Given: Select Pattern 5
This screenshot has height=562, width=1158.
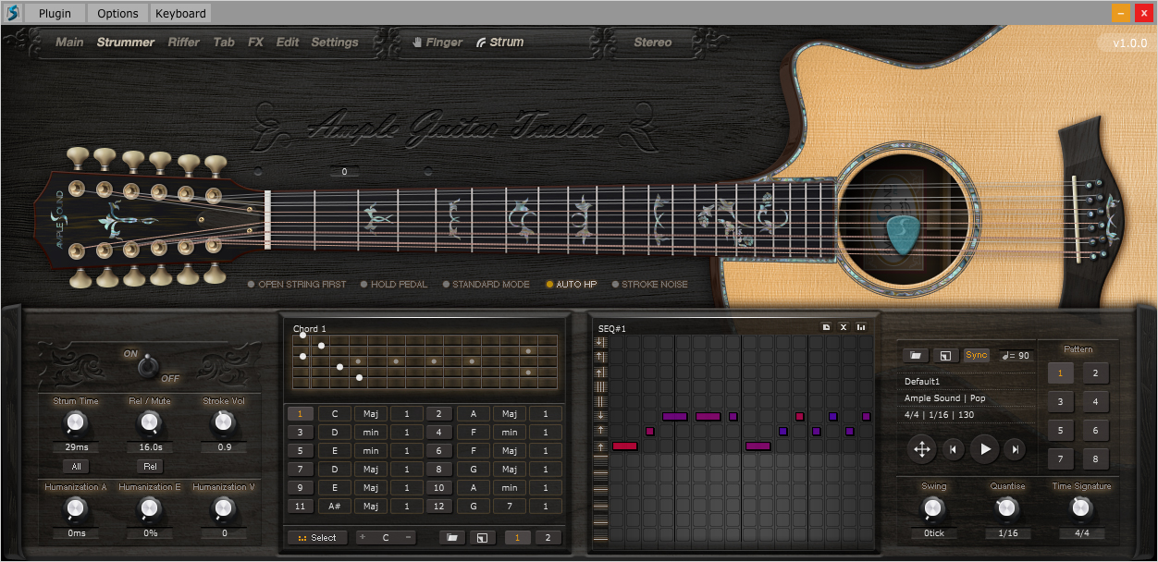Looking at the screenshot, I should tap(1060, 429).
